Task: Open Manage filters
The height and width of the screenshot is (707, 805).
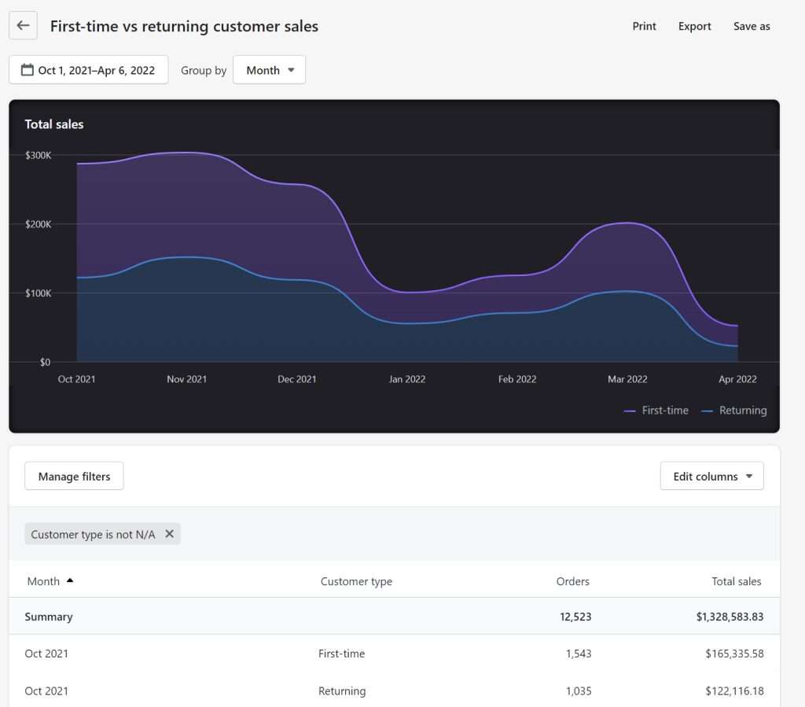Action: pos(74,476)
